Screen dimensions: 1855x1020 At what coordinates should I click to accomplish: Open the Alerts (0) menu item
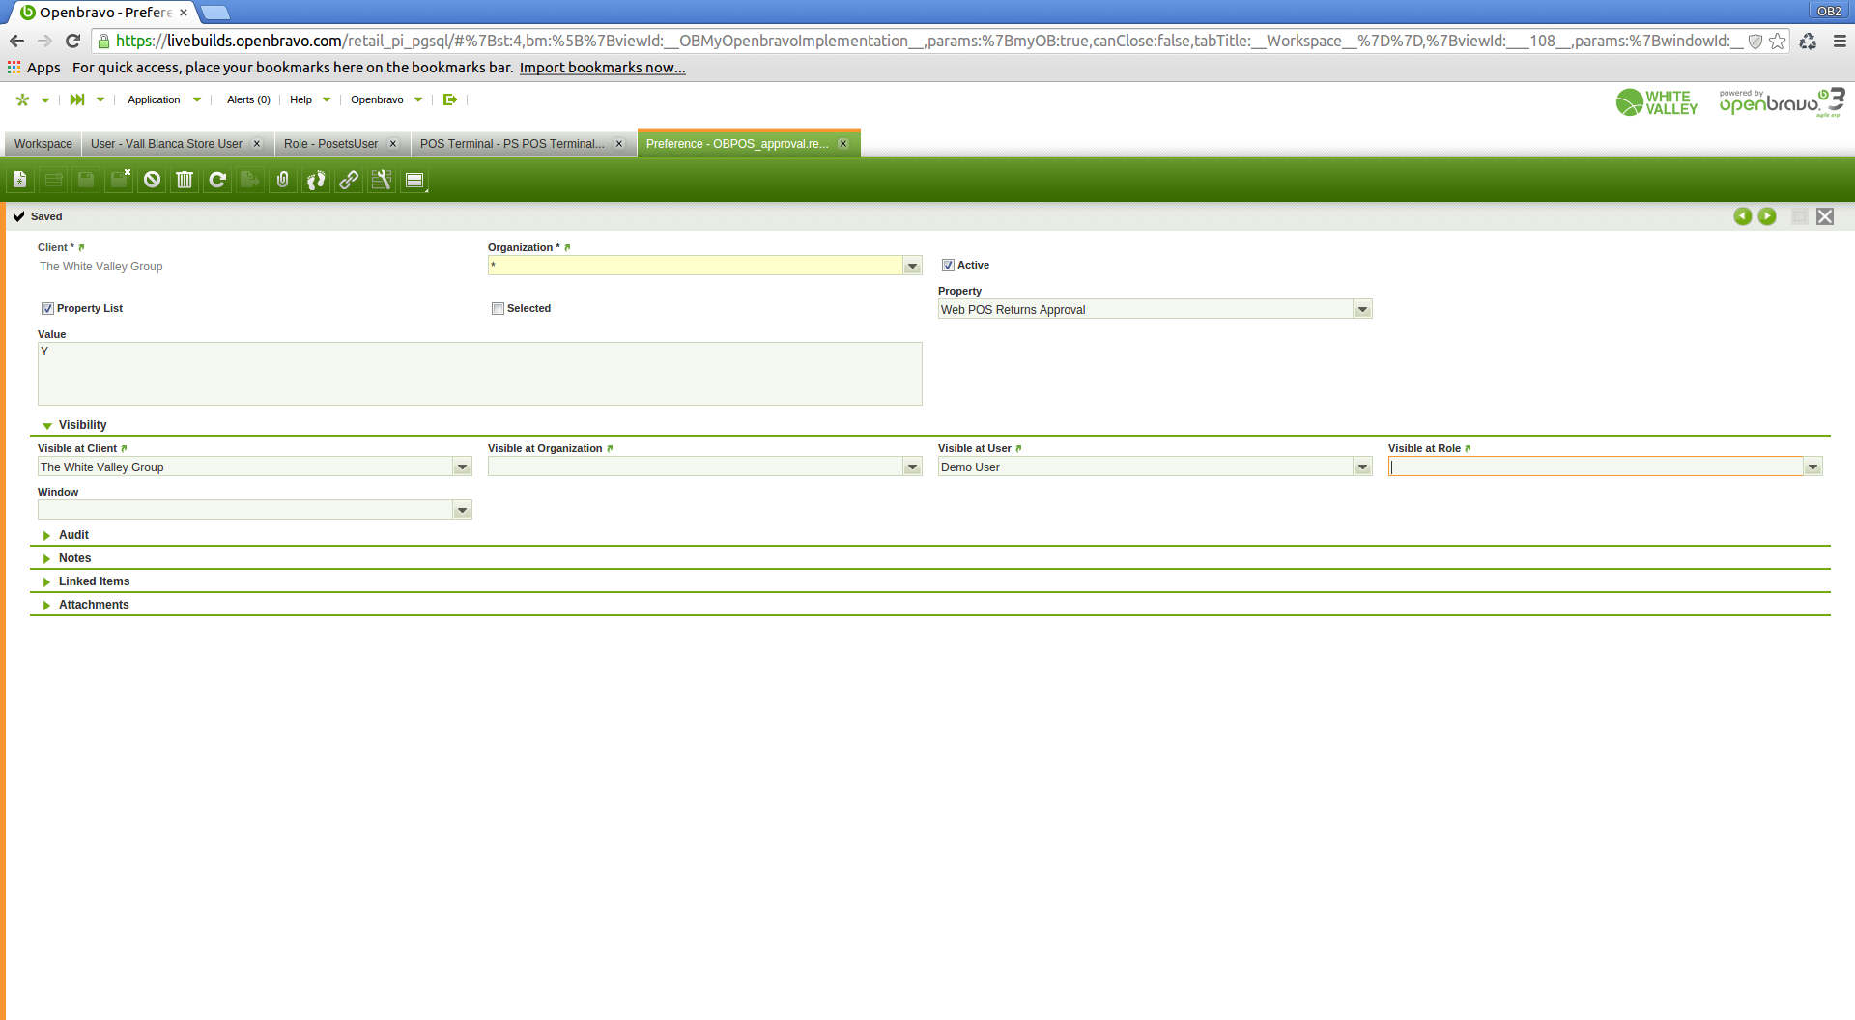click(248, 99)
